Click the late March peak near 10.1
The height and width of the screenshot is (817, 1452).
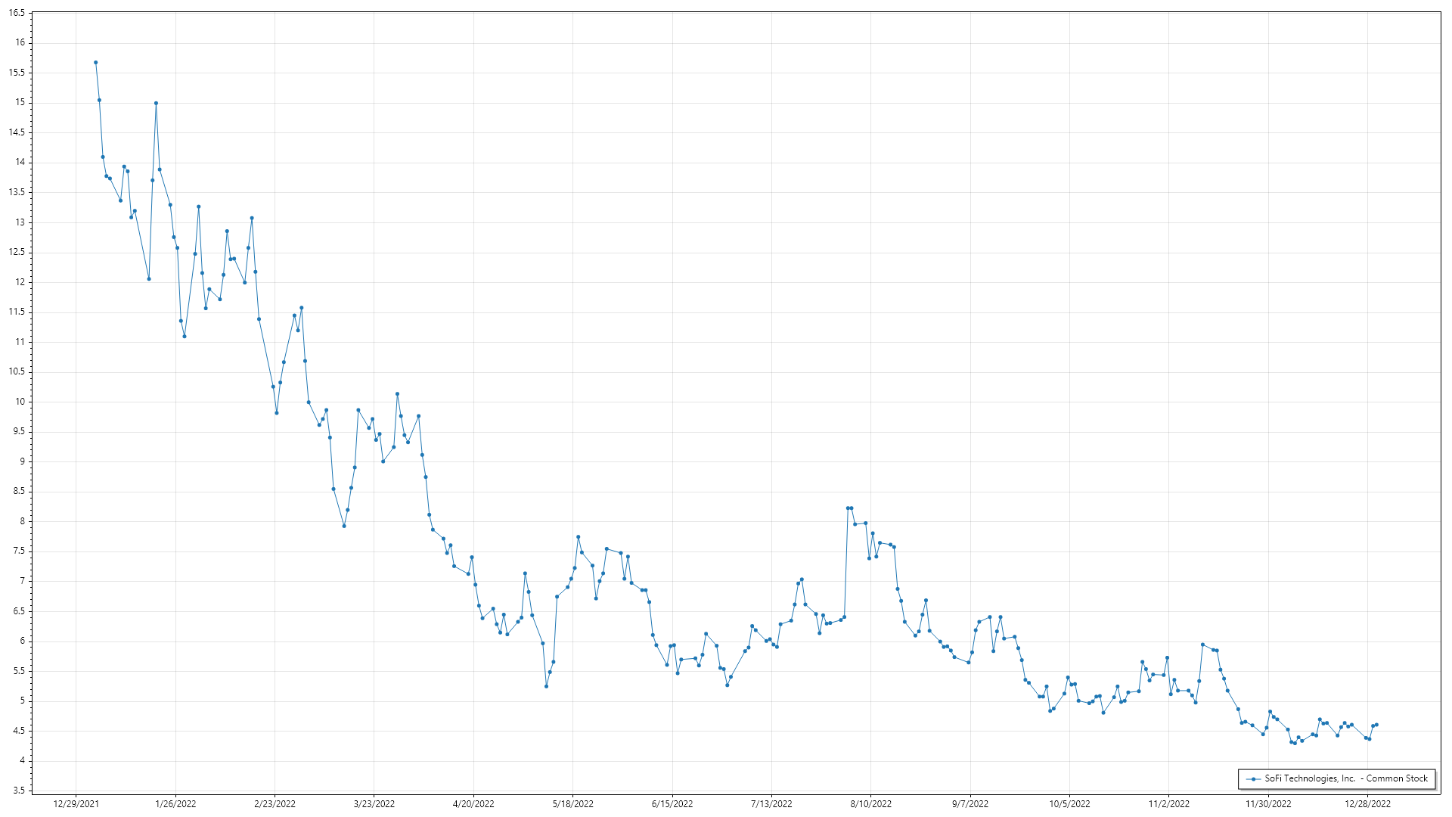click(x=397, y=394)
